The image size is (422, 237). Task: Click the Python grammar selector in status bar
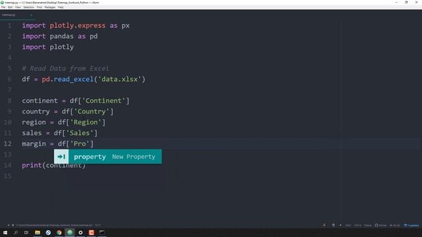pos(368,225)
